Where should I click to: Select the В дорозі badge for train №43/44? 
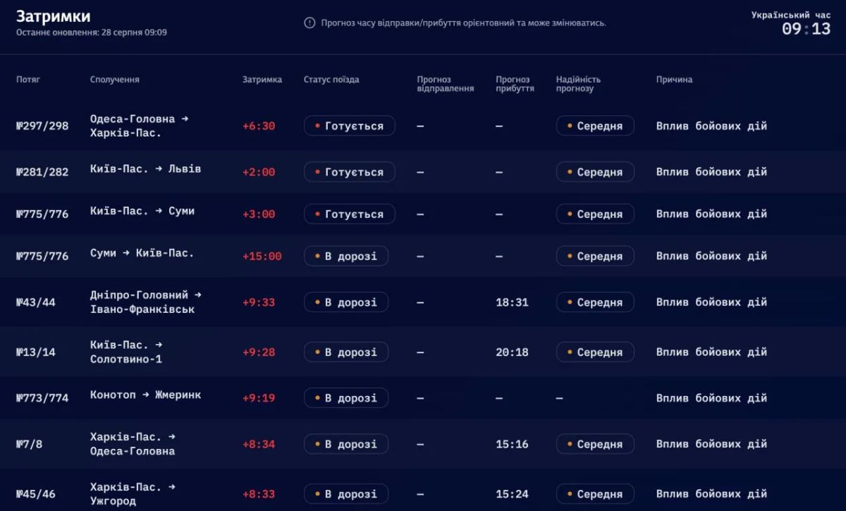point(346,302)
